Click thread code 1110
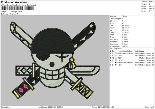Screen dimensions: 155x109 point(137,65)
